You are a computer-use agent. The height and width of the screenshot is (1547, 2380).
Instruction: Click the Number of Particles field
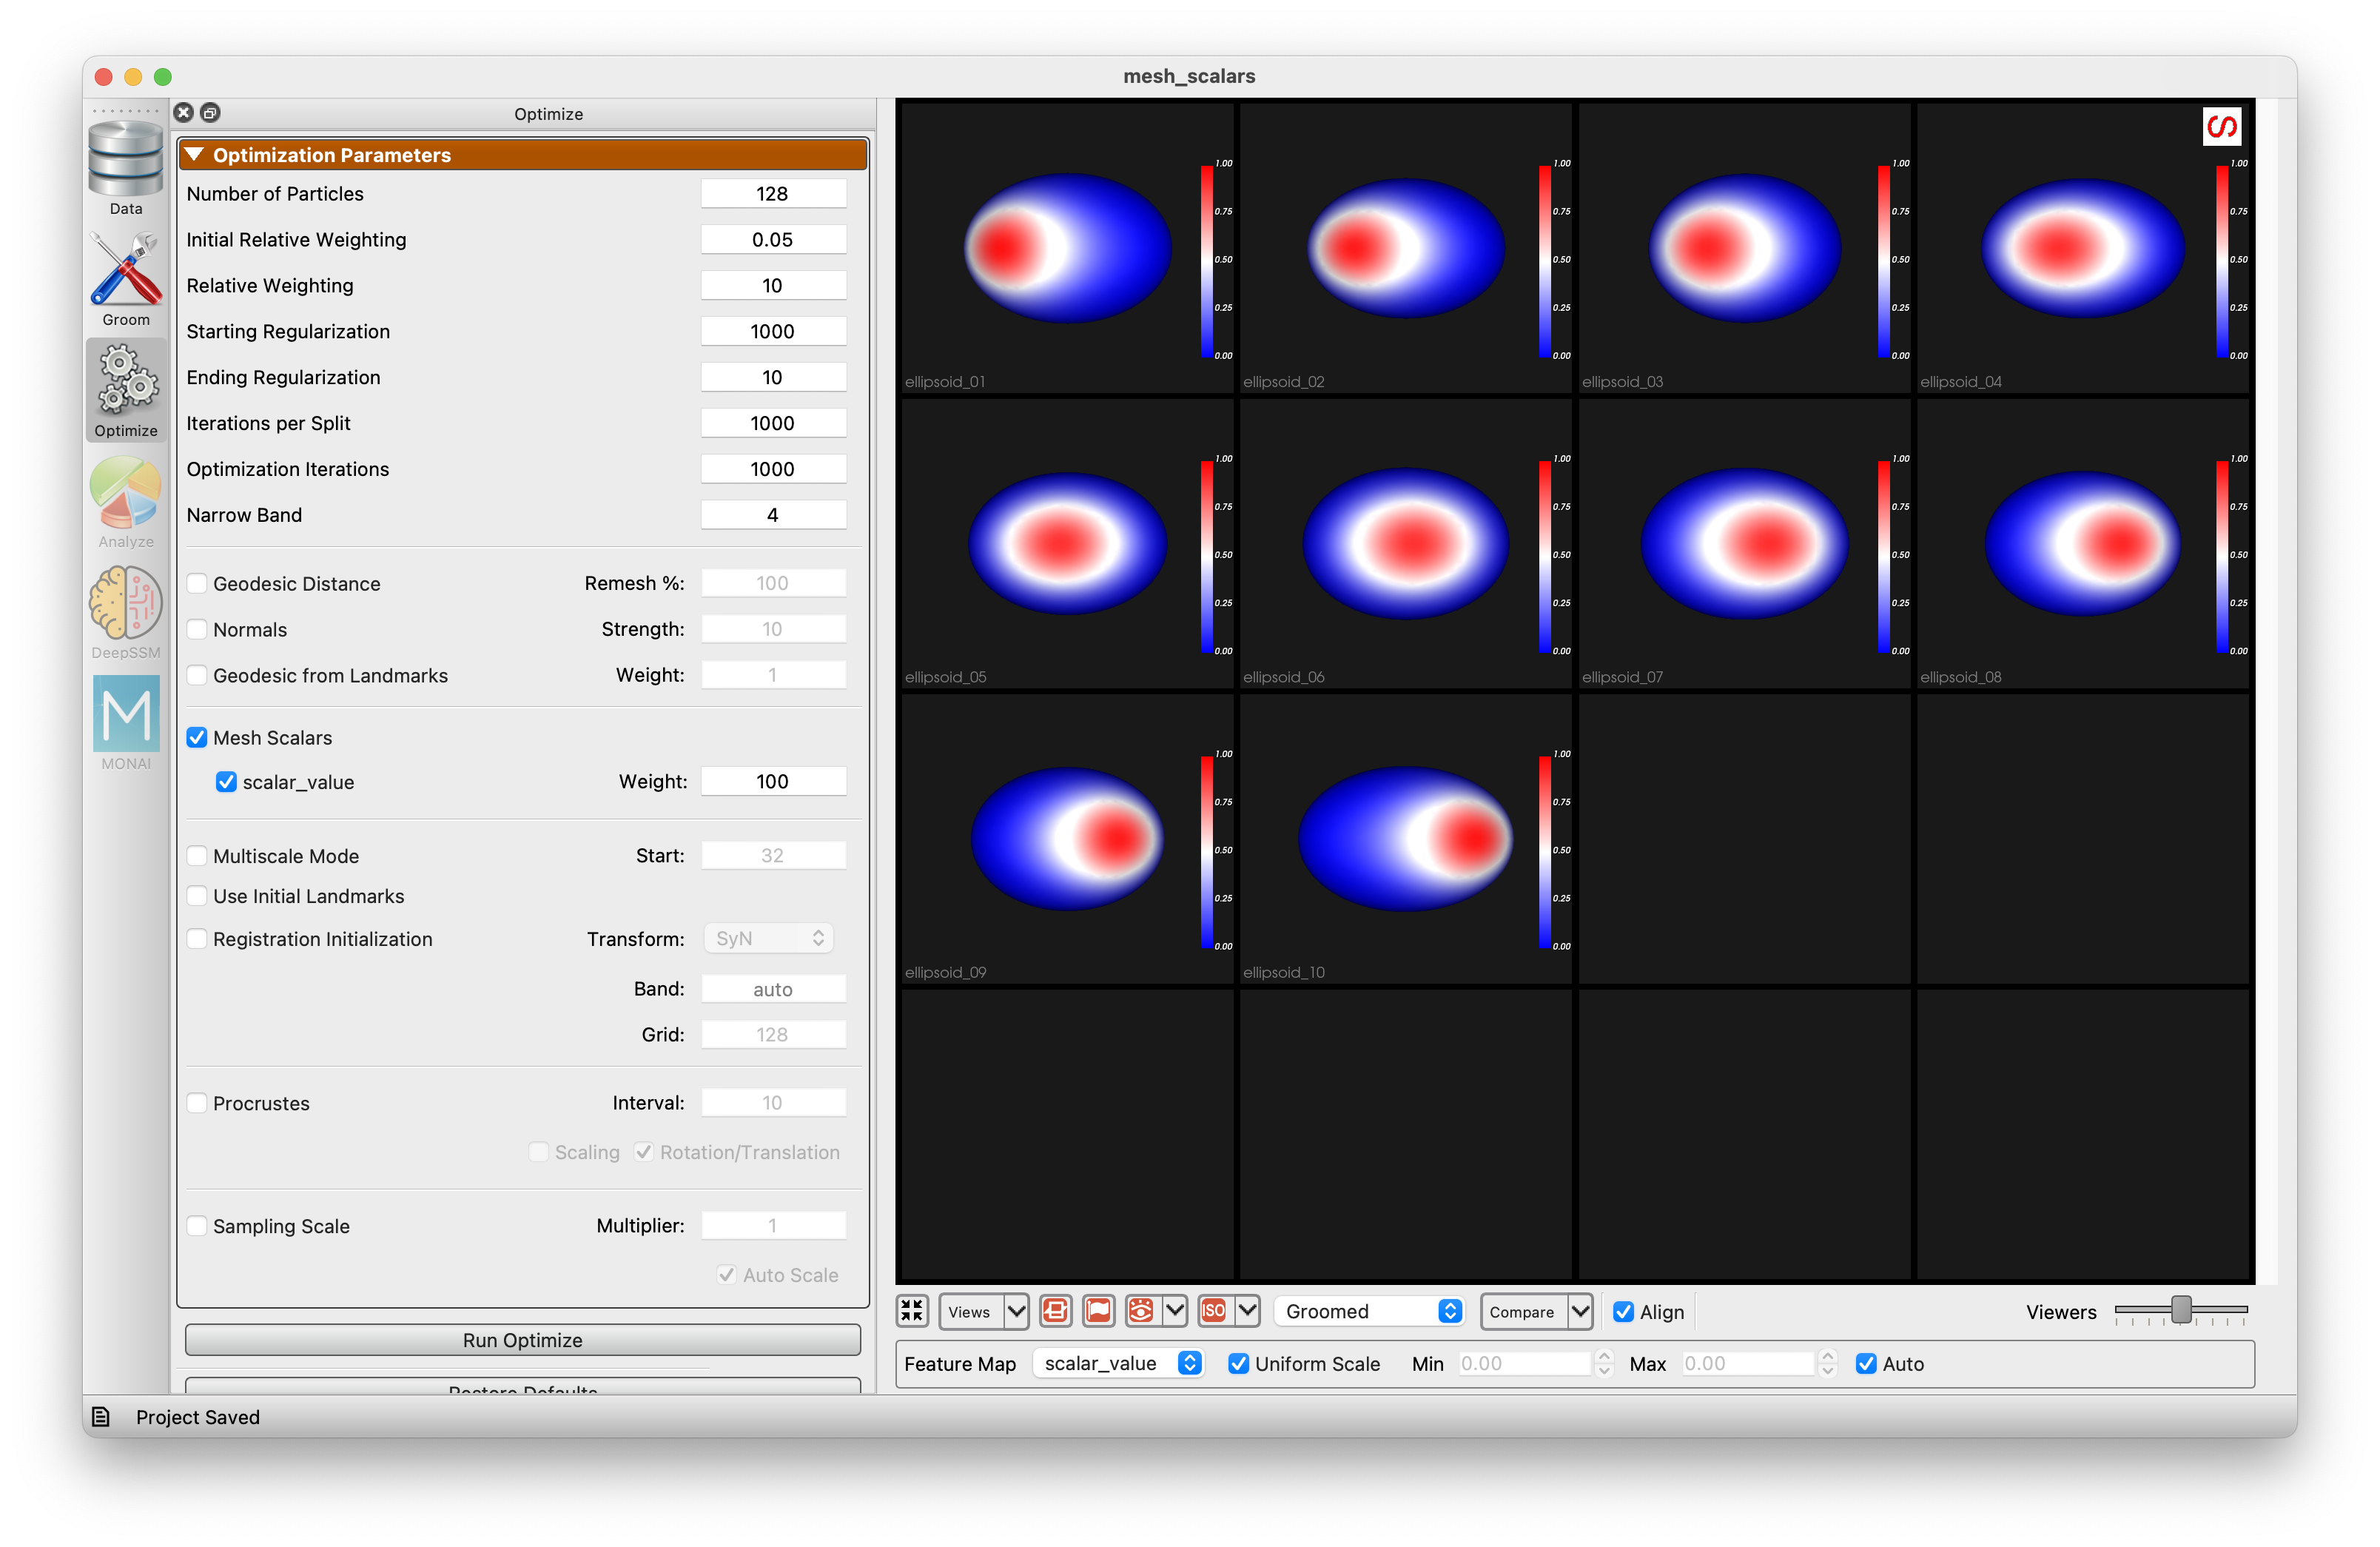(773, 193)
